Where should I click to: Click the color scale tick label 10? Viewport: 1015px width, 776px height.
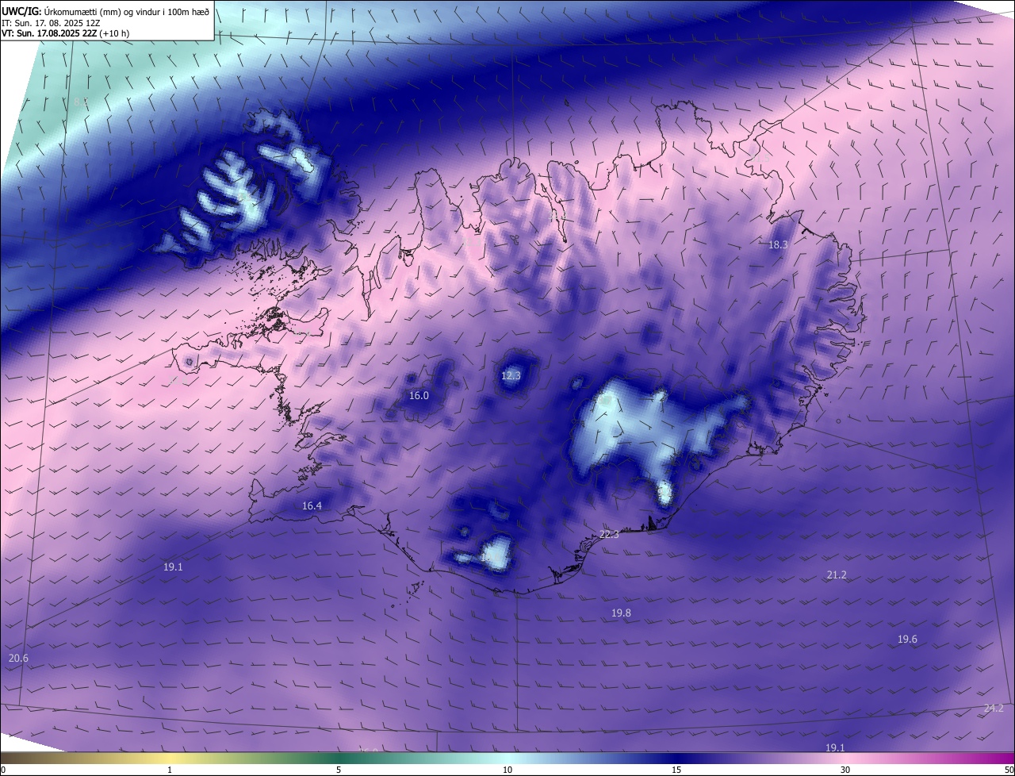(507, 770)
